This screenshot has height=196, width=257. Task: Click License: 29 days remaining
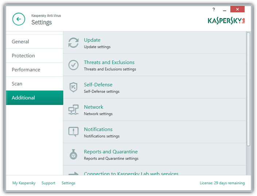[x=222, y=183]
